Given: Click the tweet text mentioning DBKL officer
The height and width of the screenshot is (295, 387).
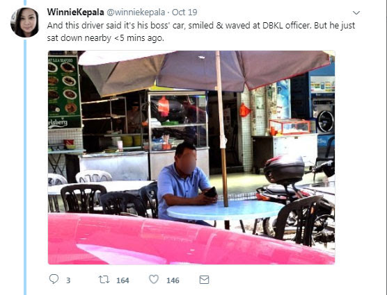Looking at the screenshot, I should [x=201, y=32].
